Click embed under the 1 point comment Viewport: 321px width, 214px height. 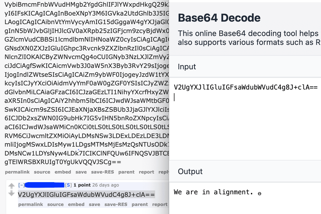[76, 205]
